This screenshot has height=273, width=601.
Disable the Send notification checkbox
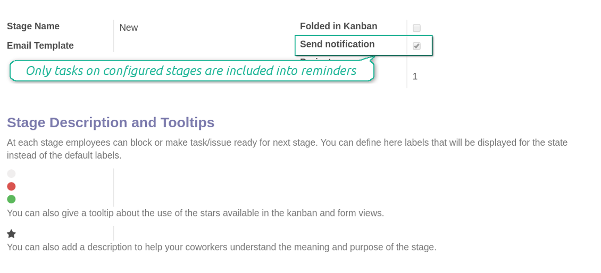[416, 46]
